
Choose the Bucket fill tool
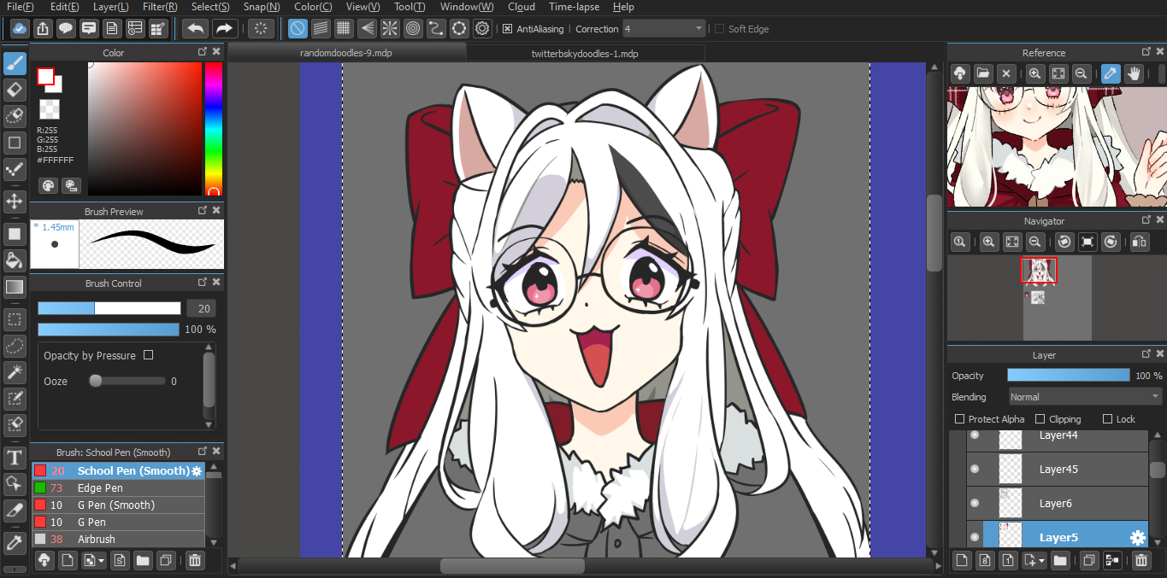15,260
